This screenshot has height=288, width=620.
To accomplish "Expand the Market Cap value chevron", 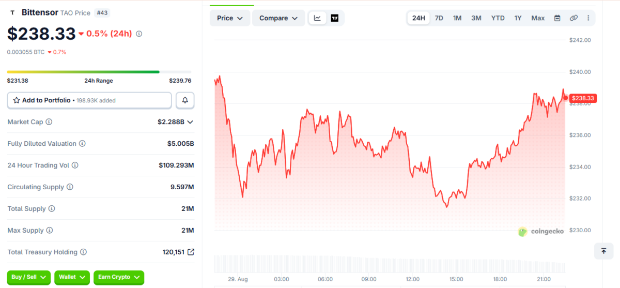I will 190,122.
